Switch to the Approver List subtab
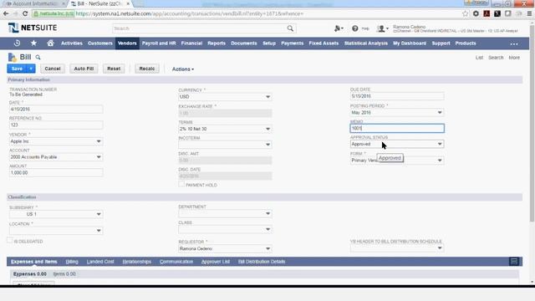535x301 pixels. (216, 262)
